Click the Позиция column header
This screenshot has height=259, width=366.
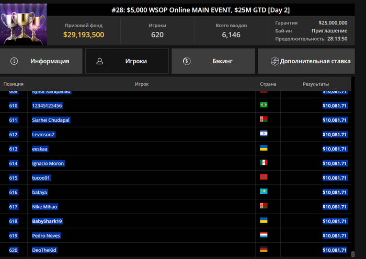[x=13, y=84]
